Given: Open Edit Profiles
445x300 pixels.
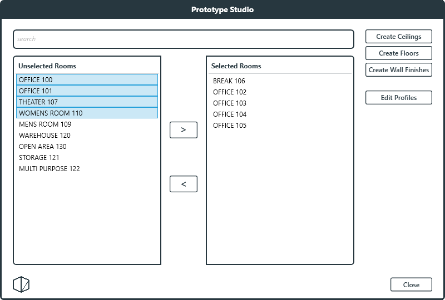Looking at the screenshot, I should tap(399, 98).
